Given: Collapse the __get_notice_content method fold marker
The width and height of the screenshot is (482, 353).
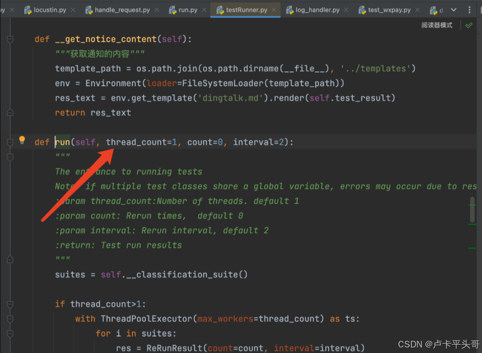Looking at the screenshot, I should pos(10,39).
